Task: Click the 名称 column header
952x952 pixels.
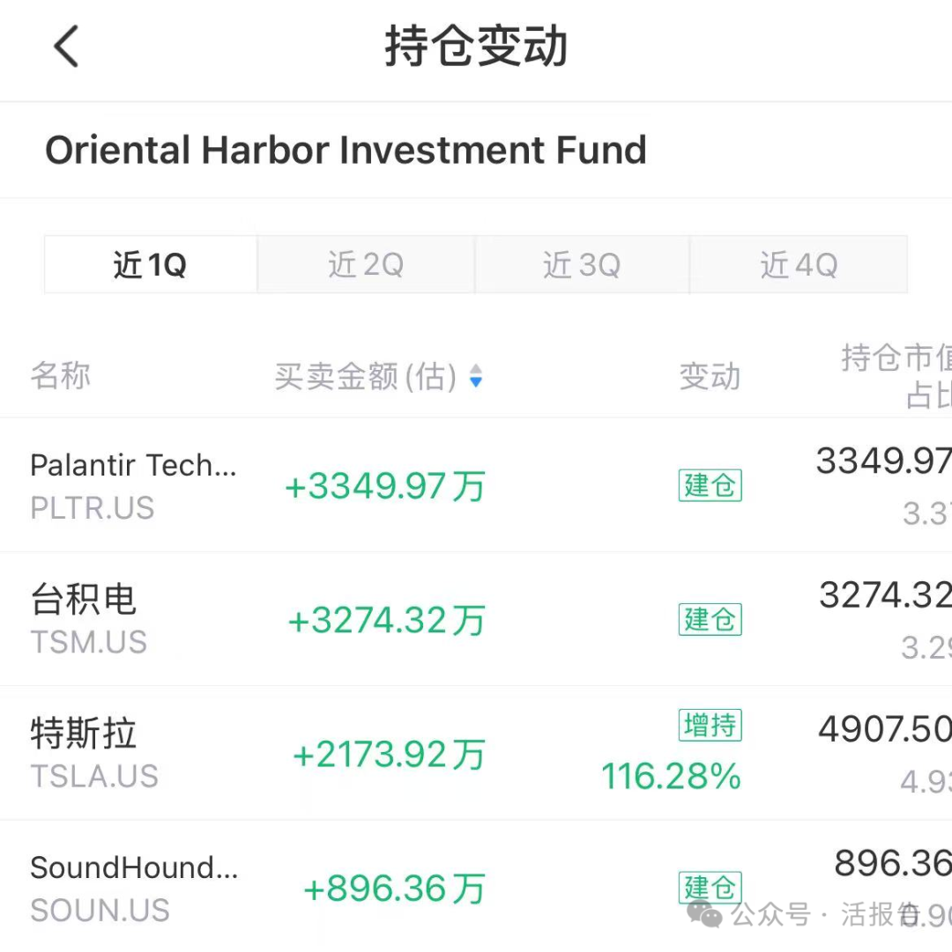Action: (61, 375)
